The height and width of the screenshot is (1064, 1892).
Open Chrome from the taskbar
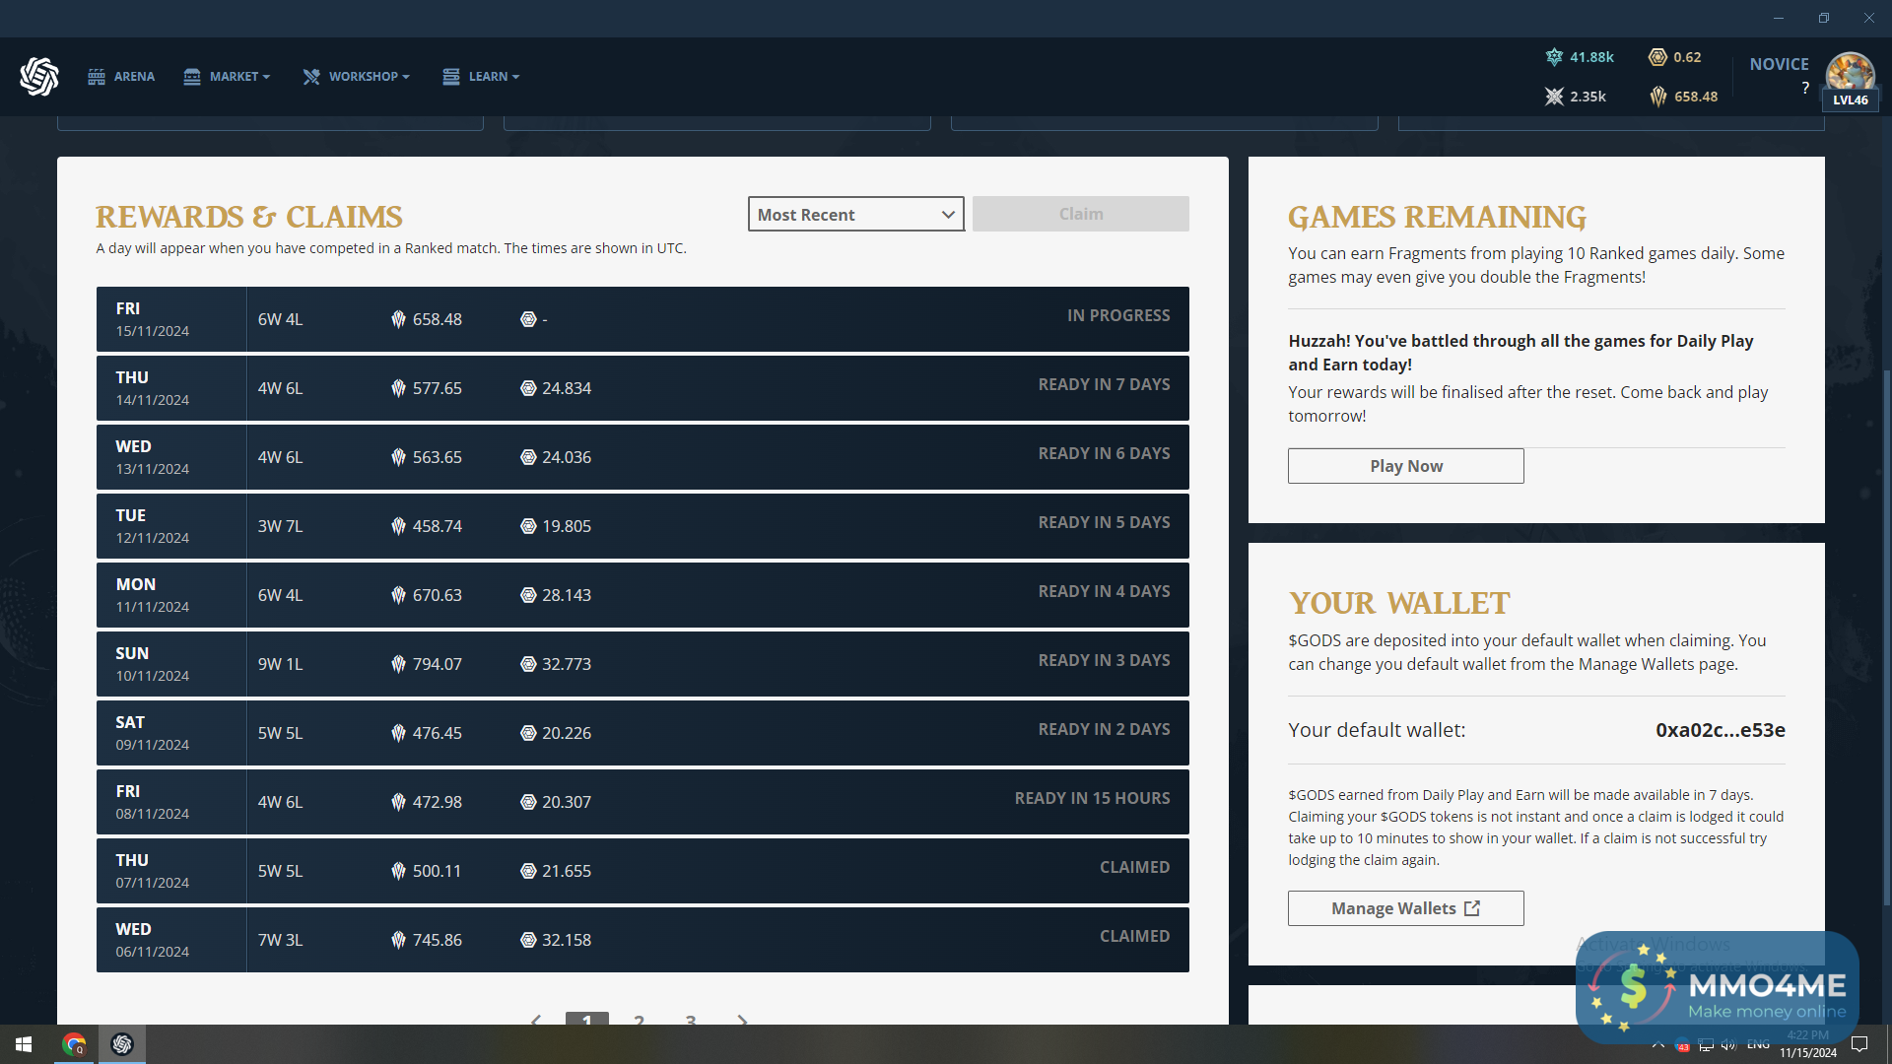(x=74, y=1044)
